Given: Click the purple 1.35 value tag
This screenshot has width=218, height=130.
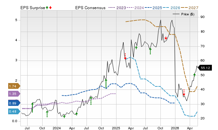Looking at the screenshot, I should tap(14, 94).
